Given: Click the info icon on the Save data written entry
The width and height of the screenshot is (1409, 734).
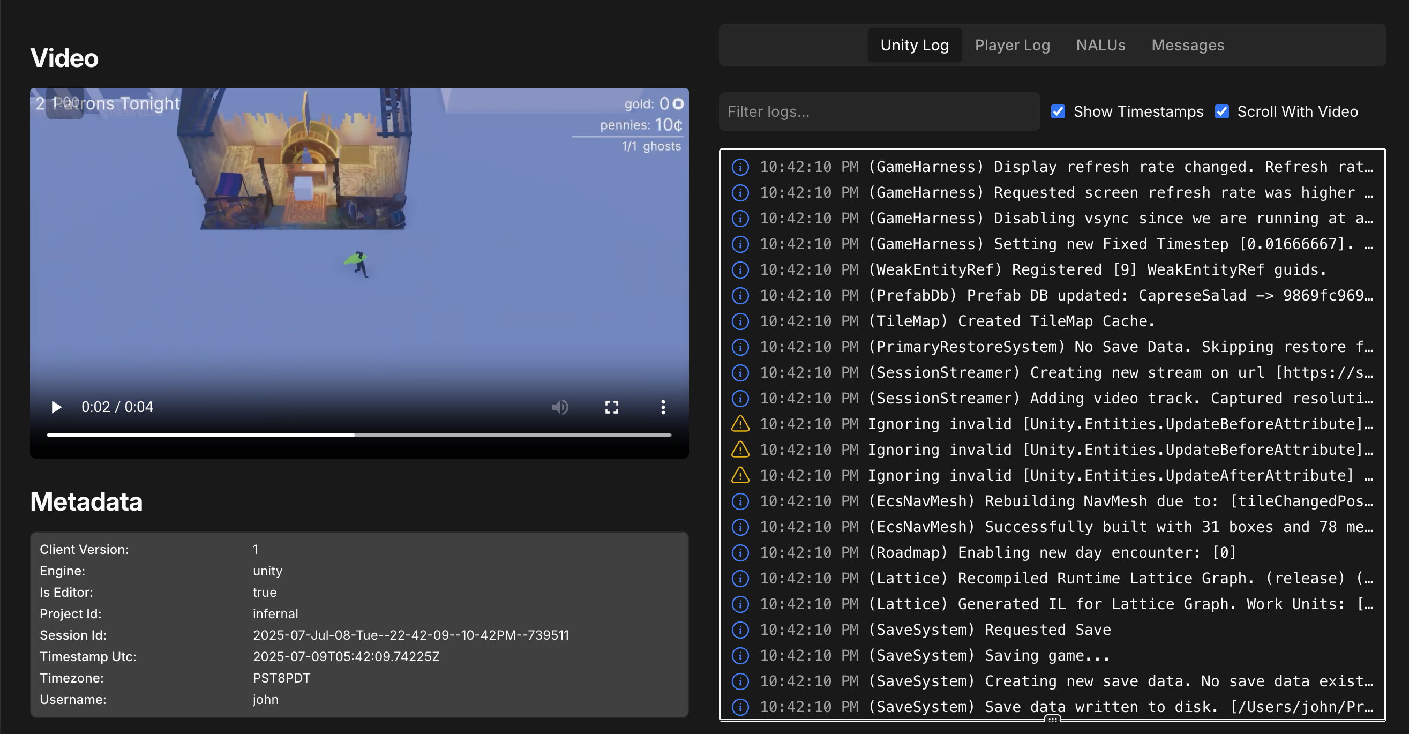Looking at the screenshot, I should [740, 707].
